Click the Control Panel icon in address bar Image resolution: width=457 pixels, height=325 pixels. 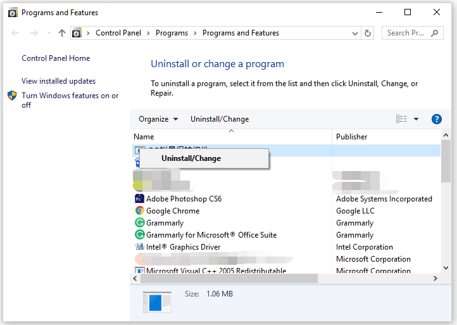[77, 33]
